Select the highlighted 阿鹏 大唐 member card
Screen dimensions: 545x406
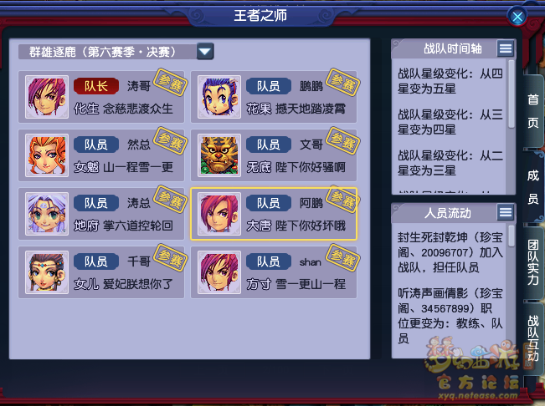[274, 214]
